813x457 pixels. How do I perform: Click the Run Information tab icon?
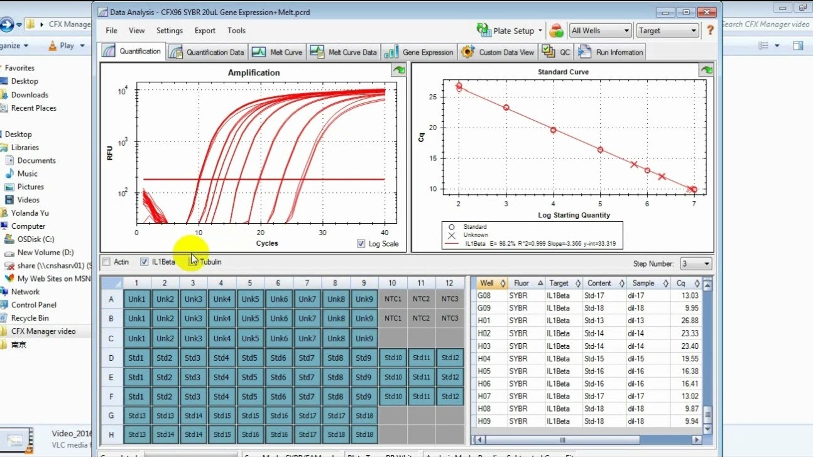pos(584,52)
